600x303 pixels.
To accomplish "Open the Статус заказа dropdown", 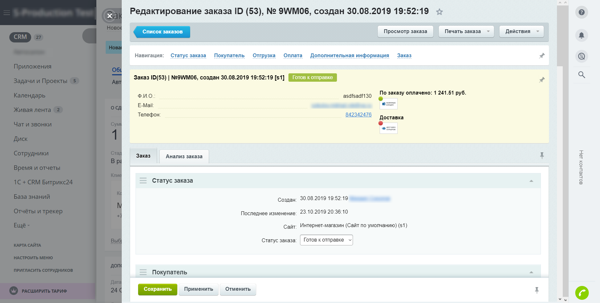I will (326, 240).
